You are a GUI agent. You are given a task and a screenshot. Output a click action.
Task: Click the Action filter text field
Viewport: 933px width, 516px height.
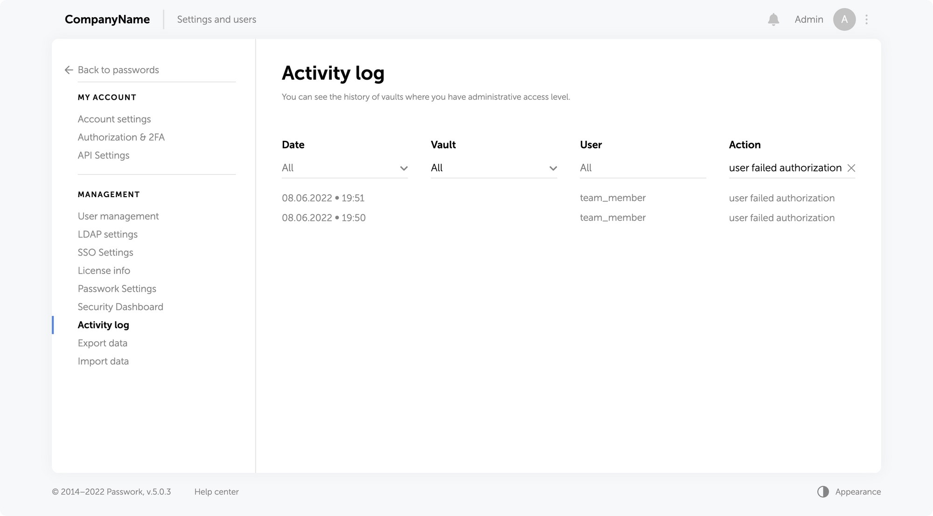785,168
